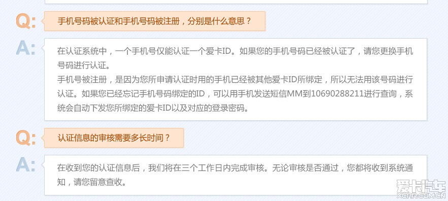Click the number 10690288211 in answer
The width and height of the screenshot is (448, 201).
(x=336, y=94)
